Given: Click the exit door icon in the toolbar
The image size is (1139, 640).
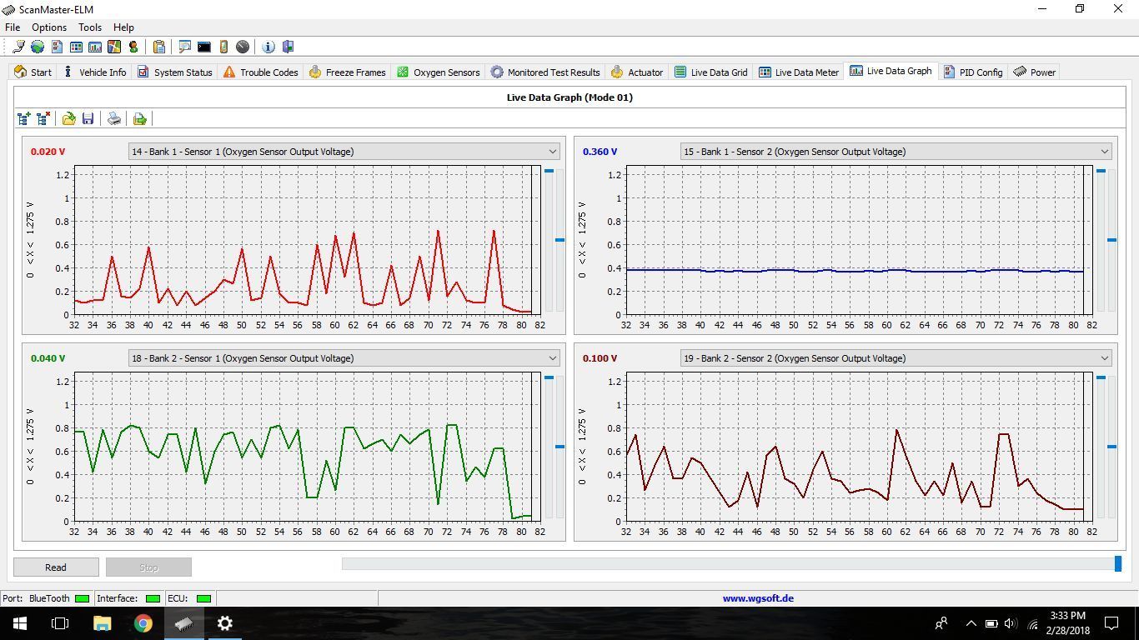Looking at the screenshot, I should (288, 47).
